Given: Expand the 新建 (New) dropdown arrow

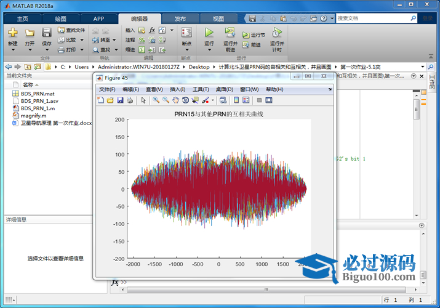Looking at the screenshot, I should pyautogui.click(x=13, y=50).
